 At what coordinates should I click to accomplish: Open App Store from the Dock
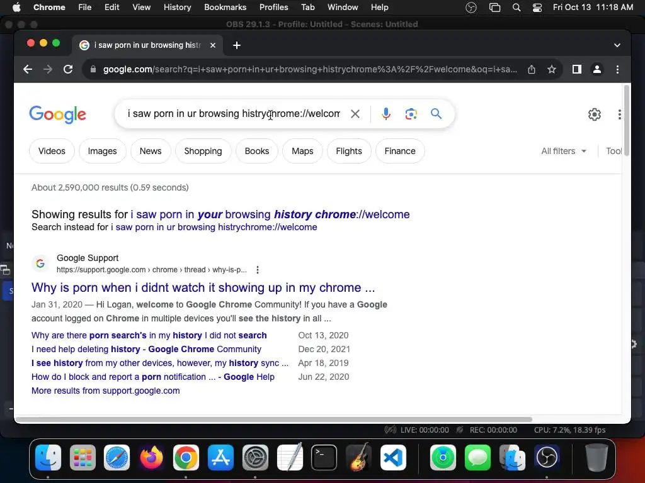[x=220, y=457]
